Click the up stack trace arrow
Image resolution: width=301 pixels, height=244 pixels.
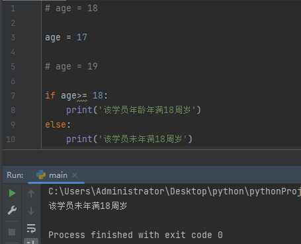tap(31, 194)
